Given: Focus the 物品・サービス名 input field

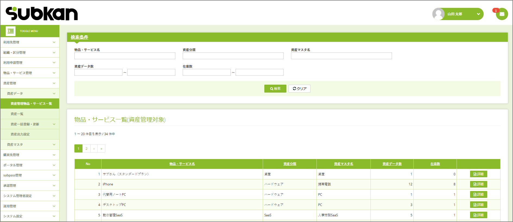Looking at the screenshot, I should pos(125,56).
